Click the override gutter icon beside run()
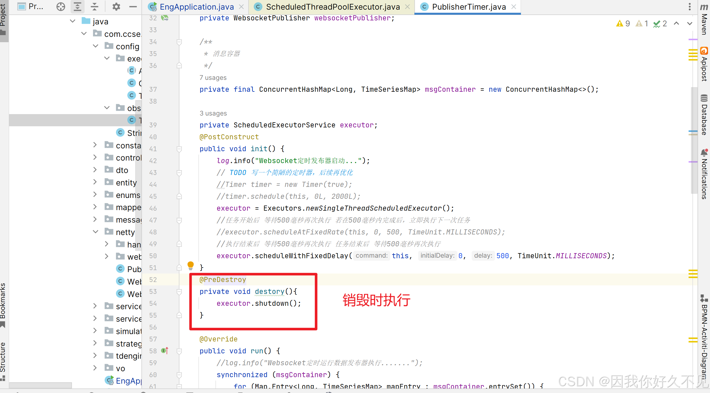The image size is (710, 393). [165, 351]
